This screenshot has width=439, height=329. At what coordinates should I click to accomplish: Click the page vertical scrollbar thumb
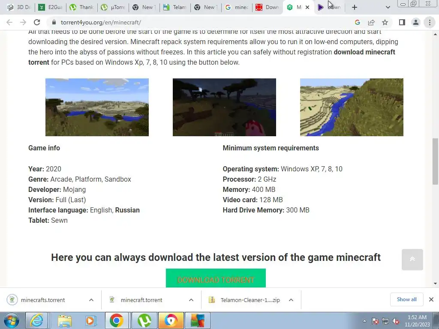(435, 162)
